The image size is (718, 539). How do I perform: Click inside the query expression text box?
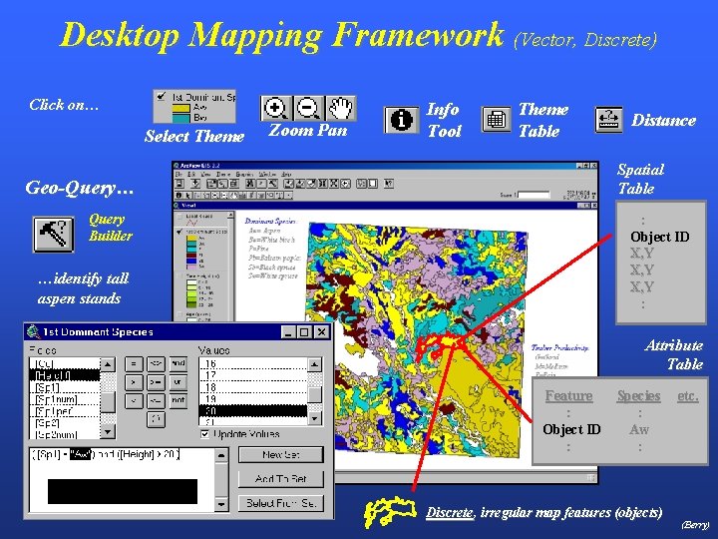click(122, 480)
